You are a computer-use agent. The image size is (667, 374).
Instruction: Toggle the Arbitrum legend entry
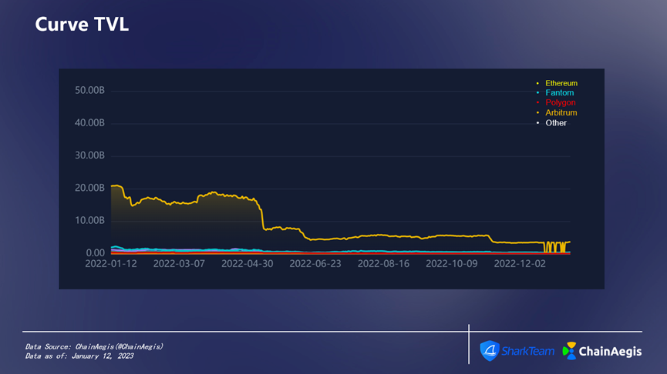[557, 112]
